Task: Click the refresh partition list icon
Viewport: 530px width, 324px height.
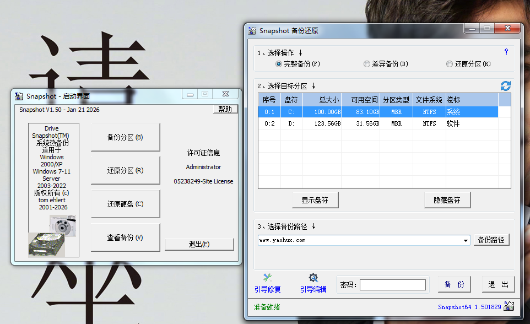Action: (x=505, y=86)
